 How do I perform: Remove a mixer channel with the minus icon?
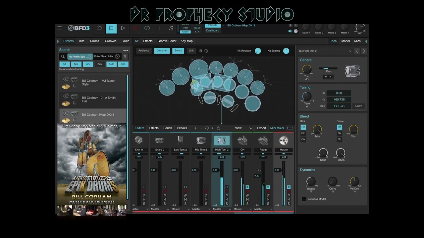click(201, 128)
